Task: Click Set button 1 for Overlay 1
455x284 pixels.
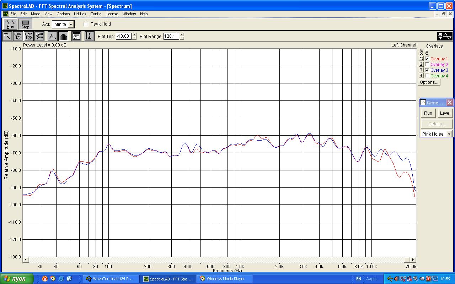Action: (x=421, y=59)
